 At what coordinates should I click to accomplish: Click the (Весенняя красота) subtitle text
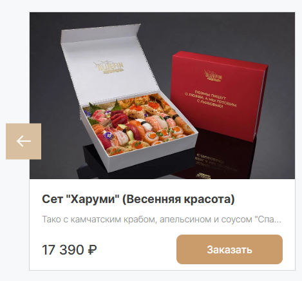178,199
